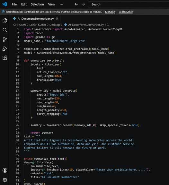The width and height of the screenshot is (169, 185).
Task: Open the overflow menu with three dots
Action: [61, 4]
